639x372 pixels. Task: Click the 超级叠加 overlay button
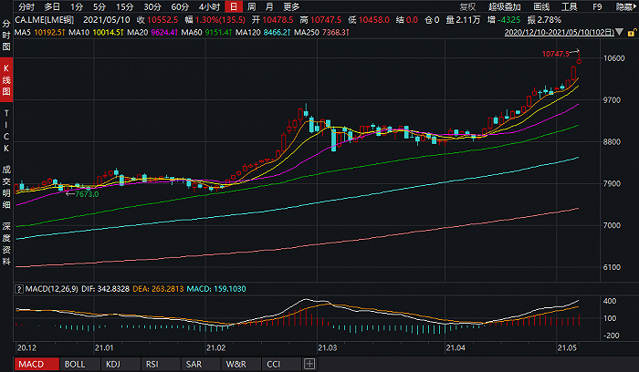click(x=504, y=6)
